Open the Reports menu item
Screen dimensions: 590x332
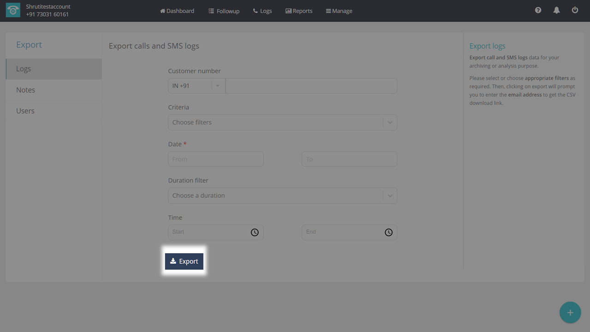tap(299, 11)
